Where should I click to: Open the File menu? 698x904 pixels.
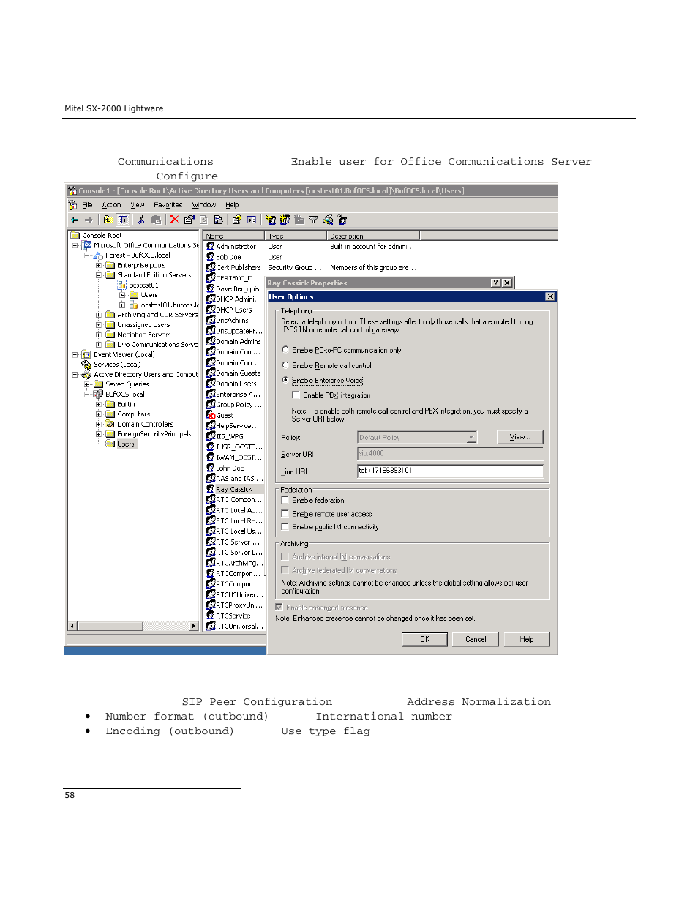click(x=87, y=205)
